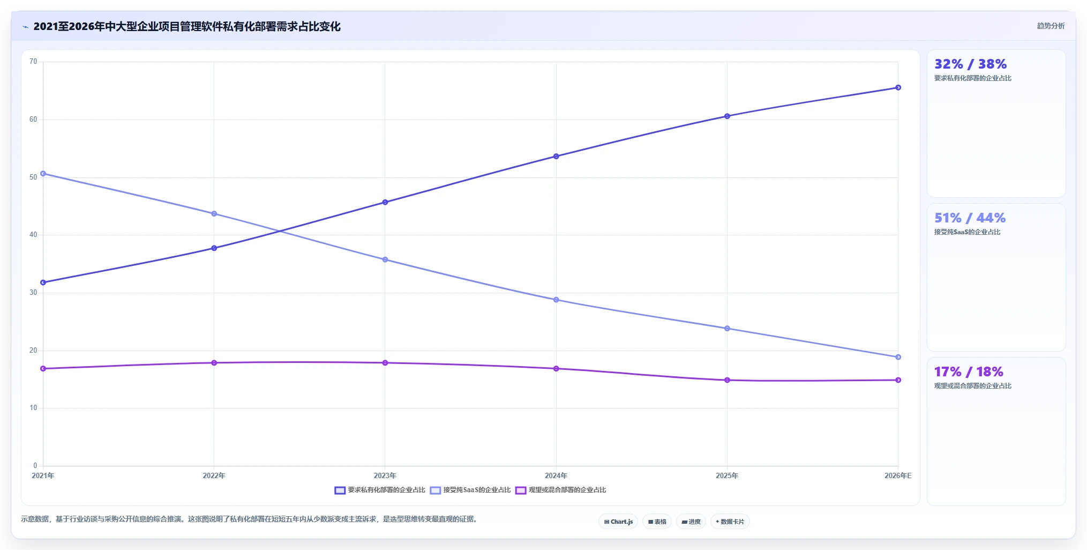Toggle the 要求私有化部署的企业占比 legend entry
The width and height of the screenshot is (1087, 550).
click(x=380, y=490)
